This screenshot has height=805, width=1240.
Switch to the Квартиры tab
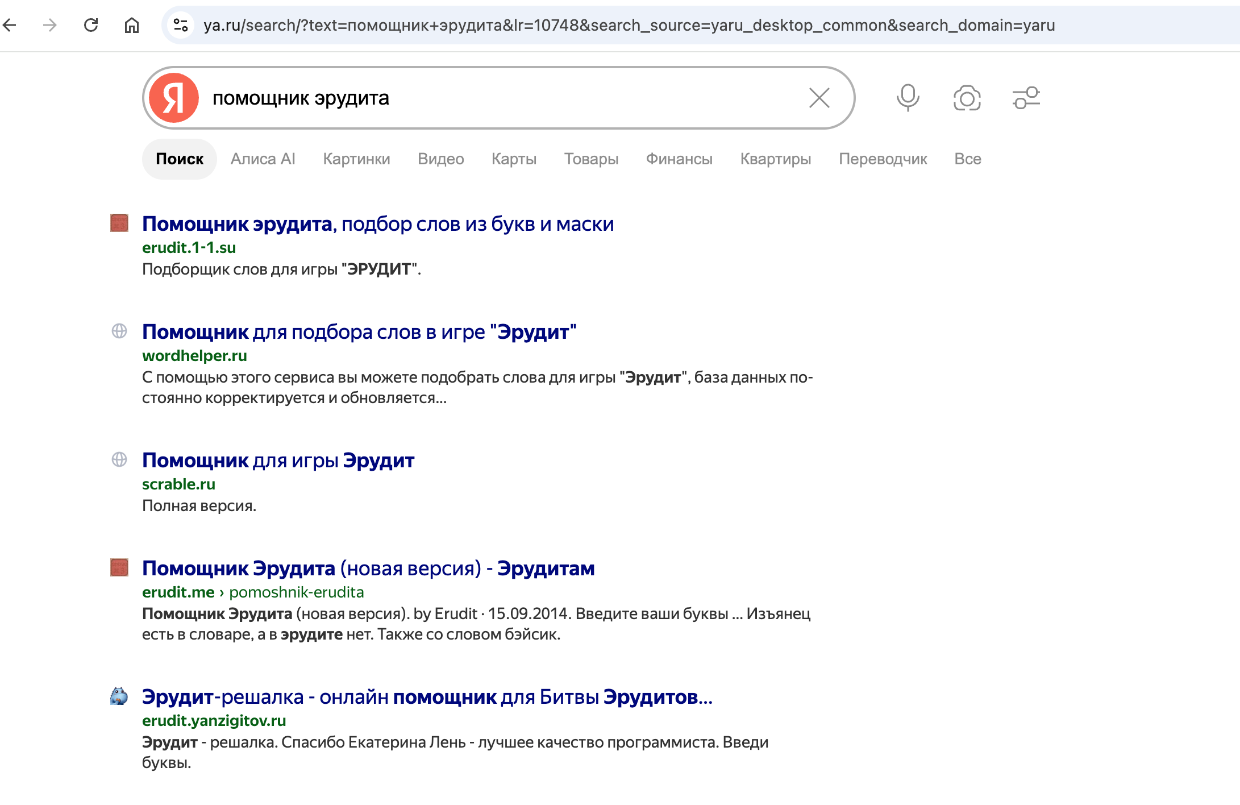click(x=776, y=159)
